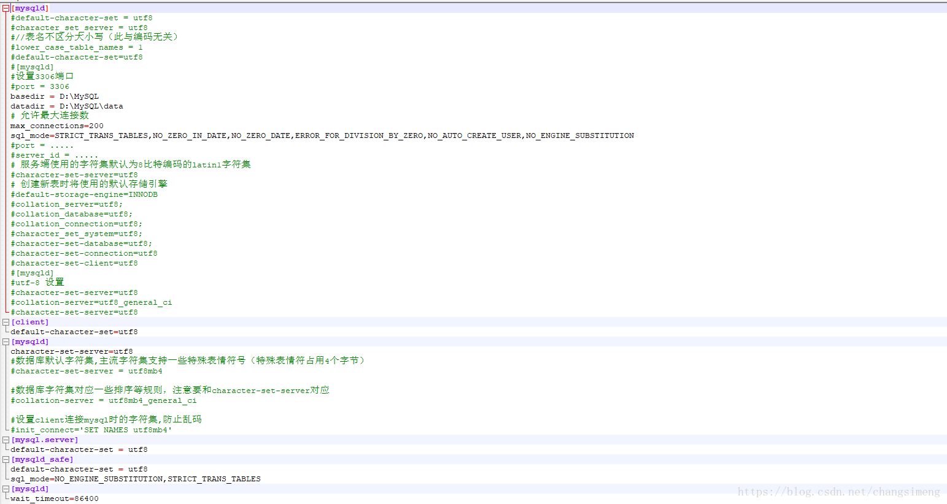The width and height of the screenshot is (947, 504).
Task: Click the '#character-set-server = utf8mb4' line
Action: click(x=87, y=371)
